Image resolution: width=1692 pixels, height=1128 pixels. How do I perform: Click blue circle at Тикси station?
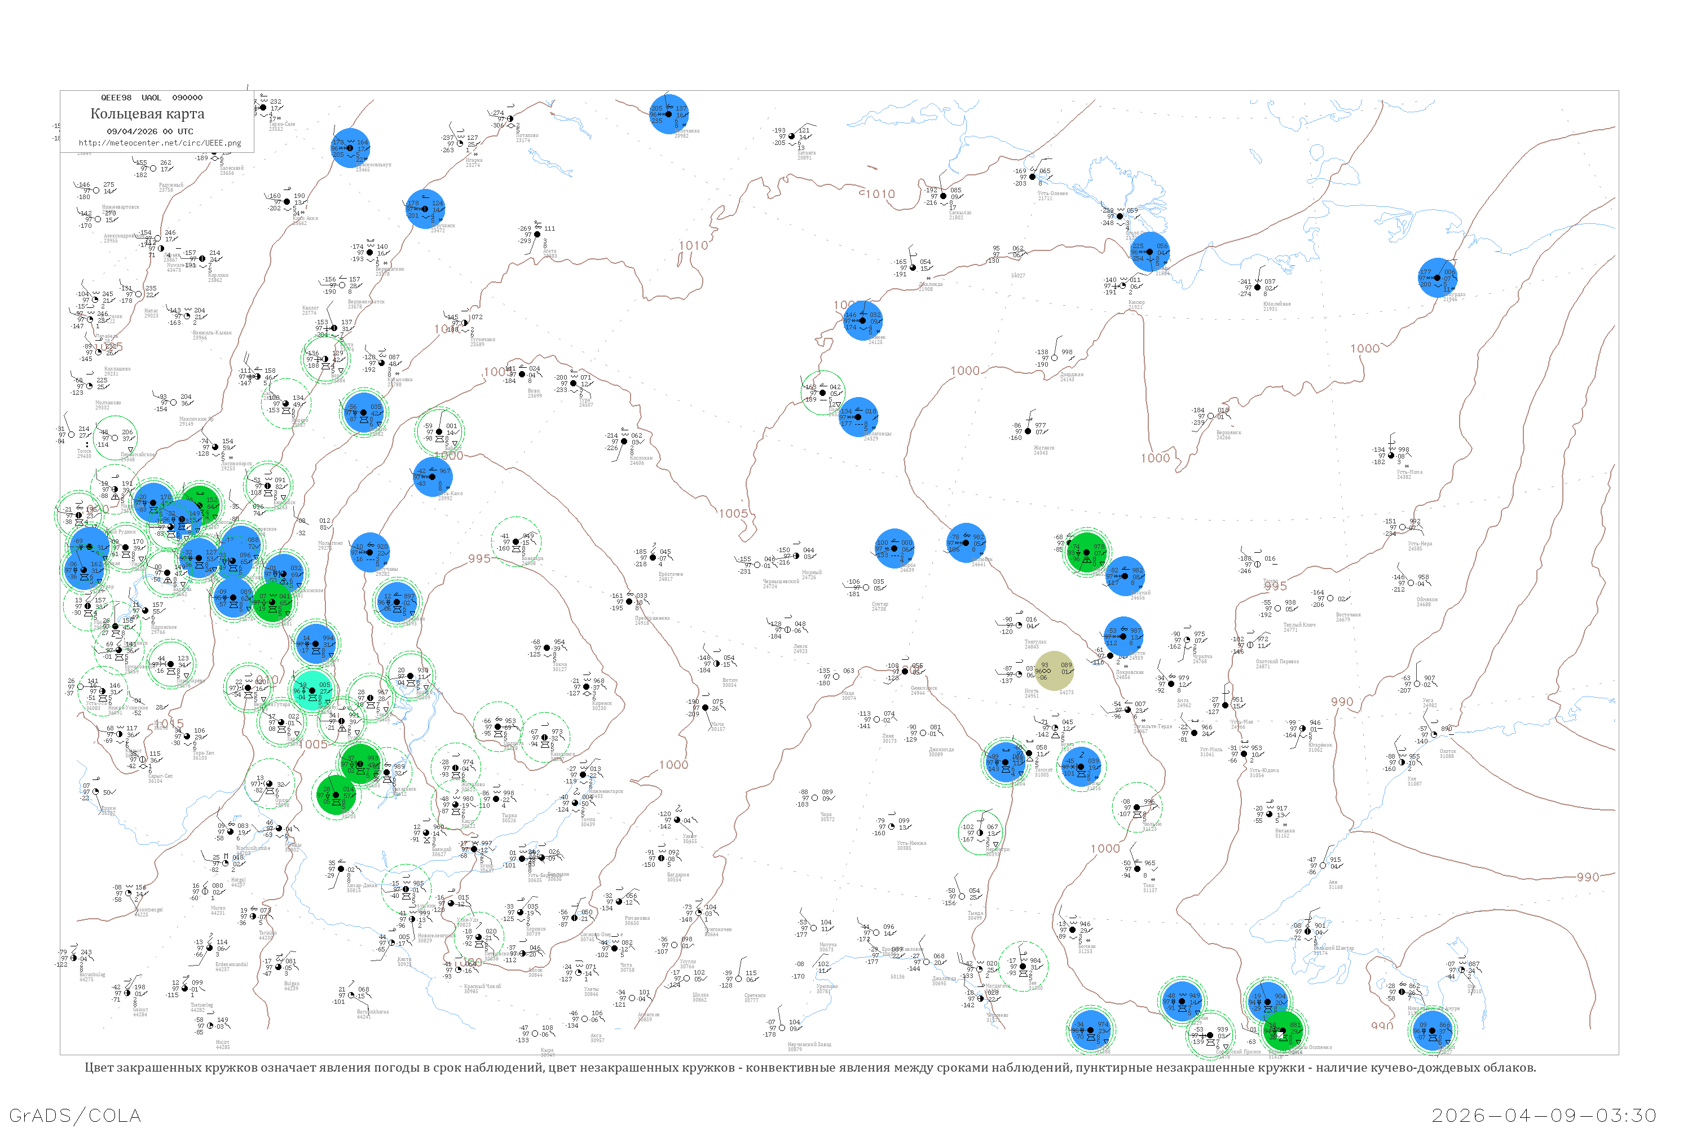1149,252
